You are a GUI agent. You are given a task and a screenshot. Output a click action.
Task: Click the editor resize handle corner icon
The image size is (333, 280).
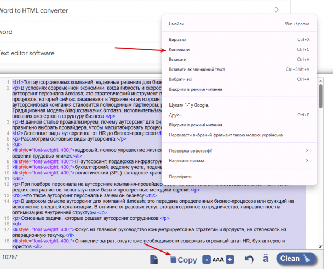point(320,246)
